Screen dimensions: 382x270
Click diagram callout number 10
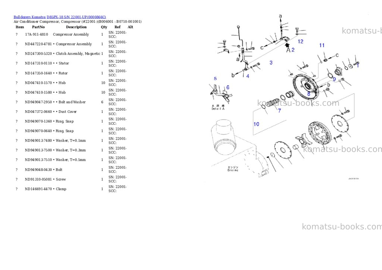(x=256, y=124)
